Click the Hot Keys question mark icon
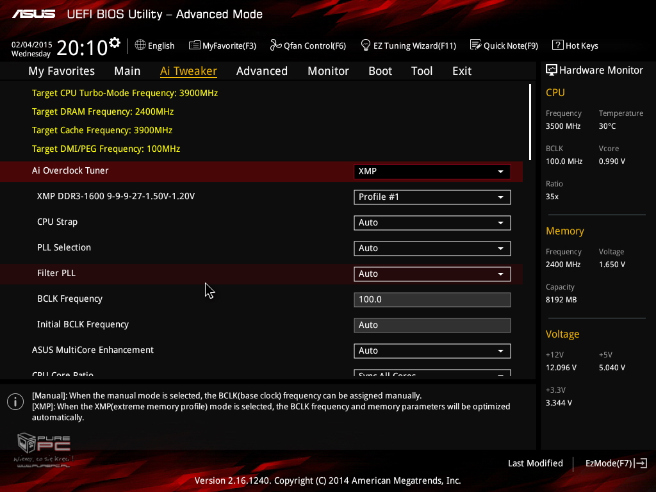The height and width of the screenshot is (492, 656). tap(558, 45)
